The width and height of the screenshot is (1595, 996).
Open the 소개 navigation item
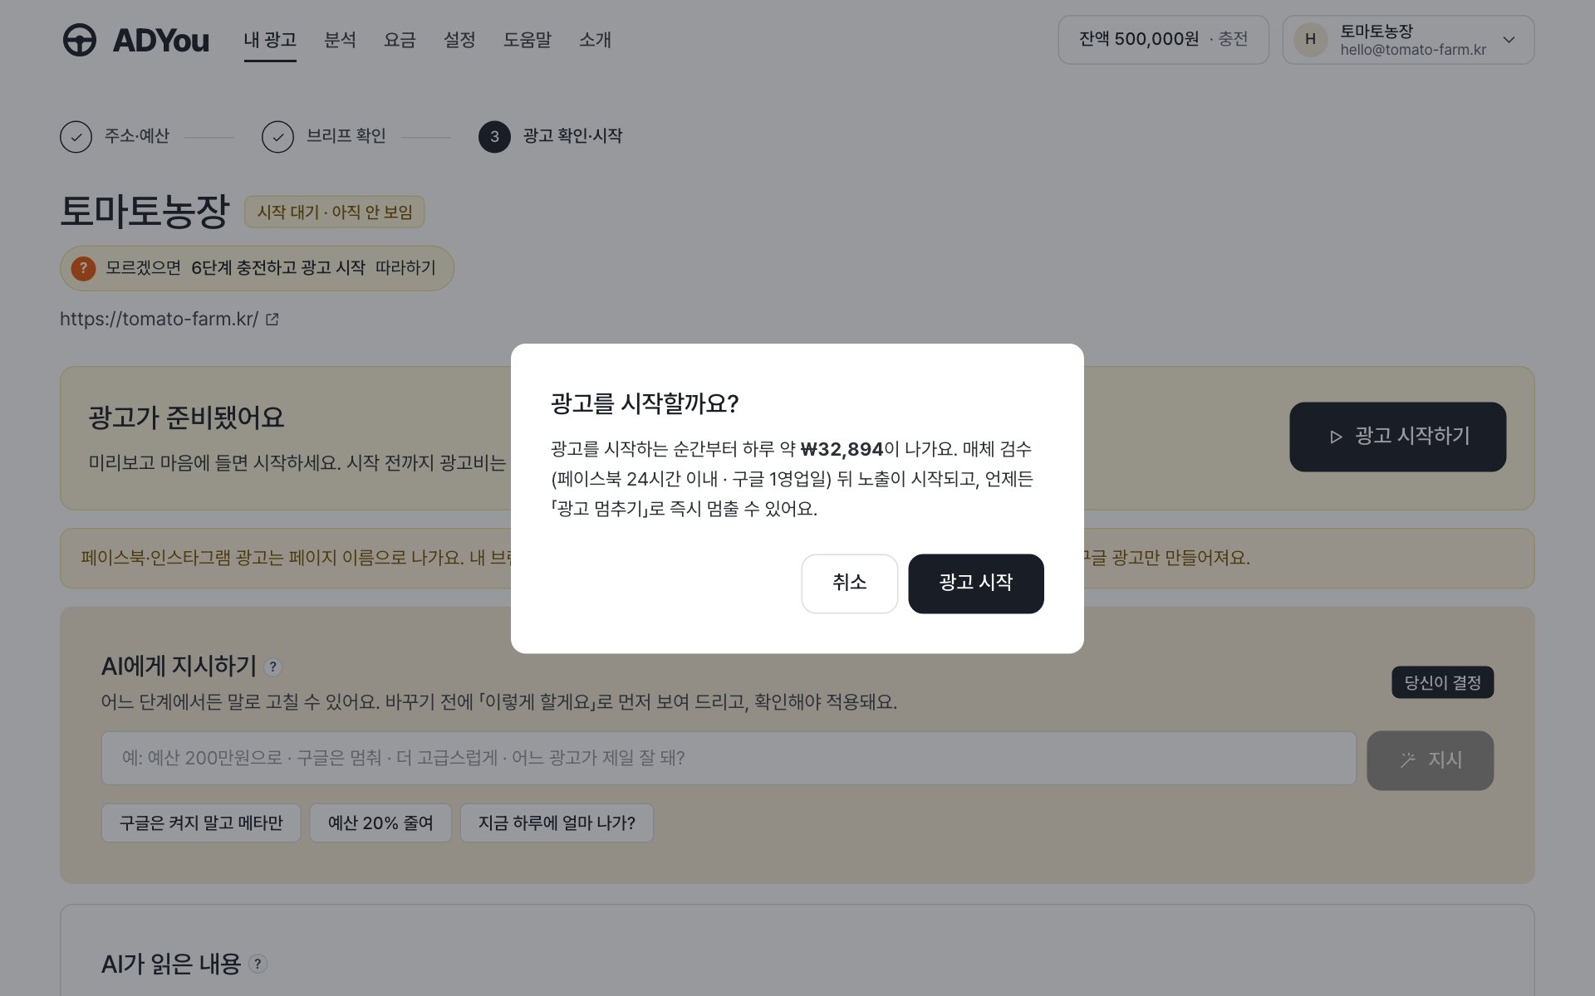tap(595, 40)
